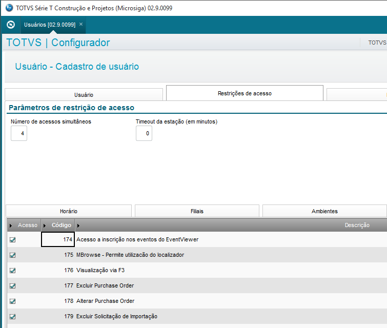Click 'Excluir Solicitação de Importação' description

click(x=117, y=316)
